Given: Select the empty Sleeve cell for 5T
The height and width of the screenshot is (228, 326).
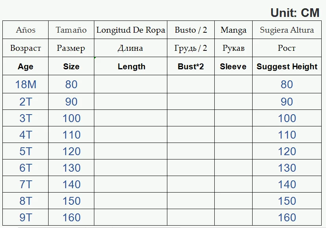Looking at the screenshot, I should click(x=233, y=151).
